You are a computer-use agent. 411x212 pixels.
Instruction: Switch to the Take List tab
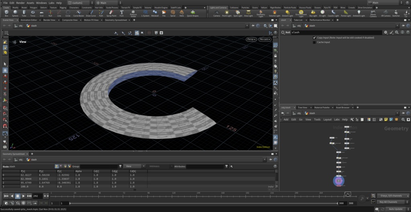click(x=298, y=20)
